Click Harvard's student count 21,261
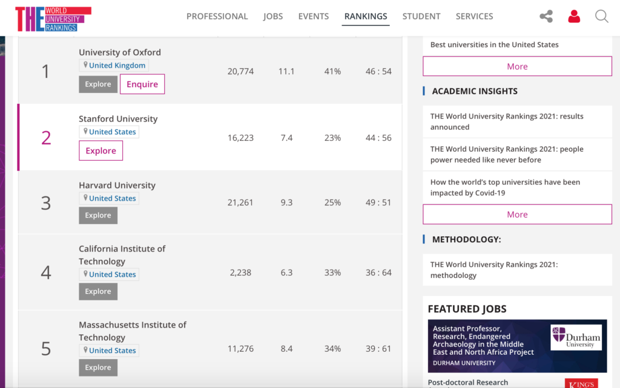620x388 pixels. [x=240, y=202]
